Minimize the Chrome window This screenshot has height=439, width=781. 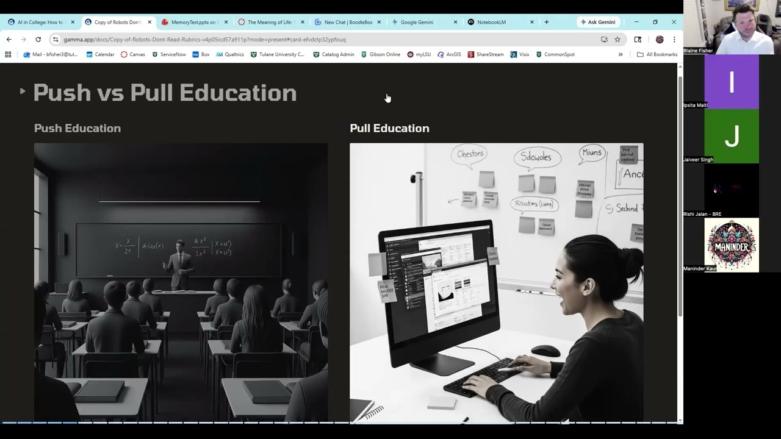coord(636,22)
